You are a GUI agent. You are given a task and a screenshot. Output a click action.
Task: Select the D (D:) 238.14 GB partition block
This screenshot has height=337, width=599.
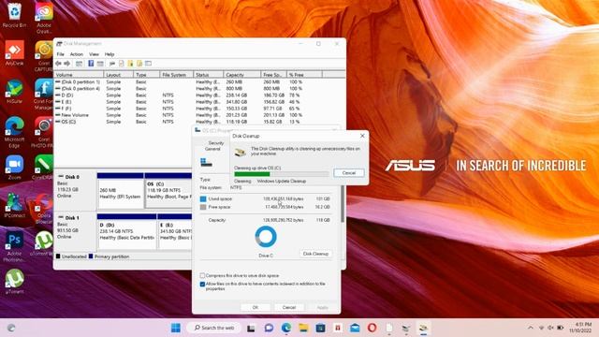(x=127, y=231)
